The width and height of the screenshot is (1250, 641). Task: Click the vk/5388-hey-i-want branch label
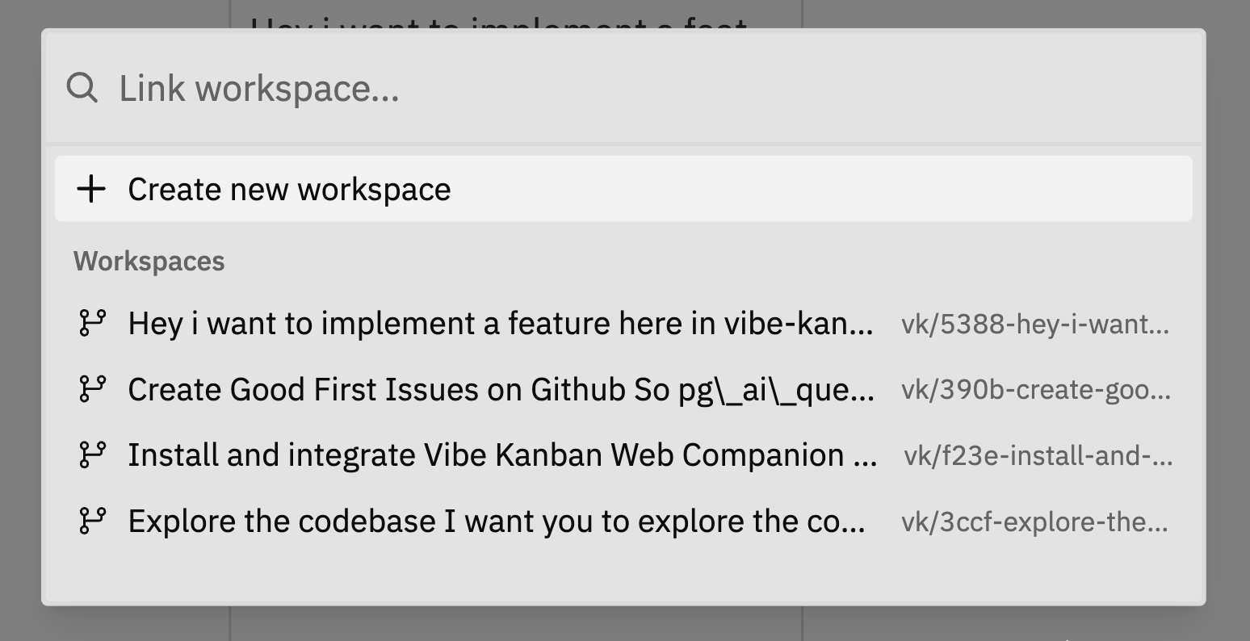[x=1036, y=324]
